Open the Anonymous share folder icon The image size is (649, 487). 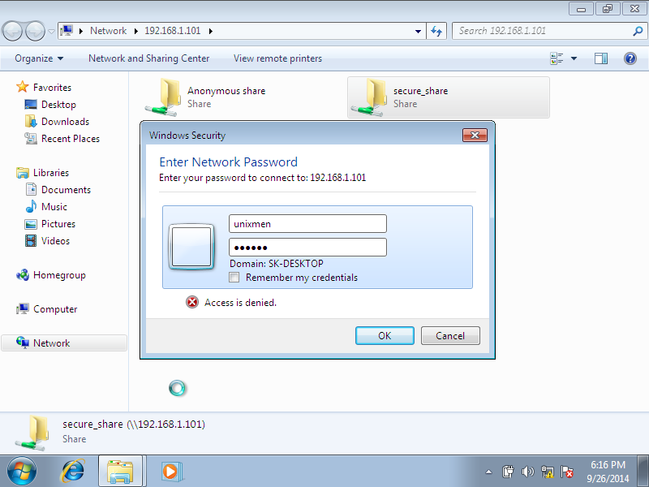coord(164,97)
